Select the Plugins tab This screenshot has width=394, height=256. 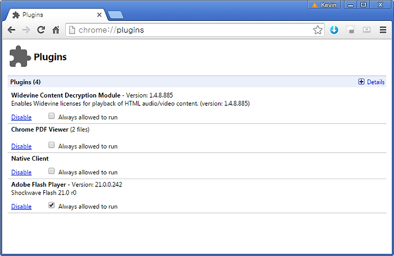pyautogui.click(x=55, y=15)
